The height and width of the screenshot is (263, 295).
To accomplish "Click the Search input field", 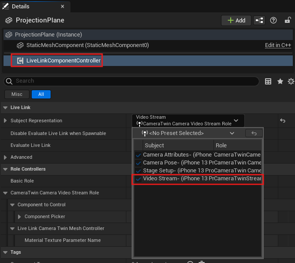I will point(132,81).
